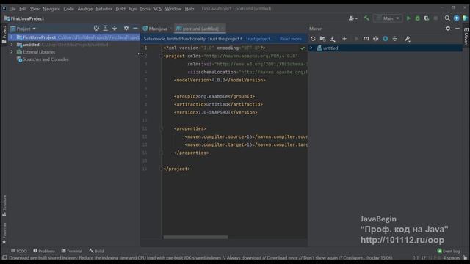Click Reload All Maven Projects icon

tap(313, 39)
